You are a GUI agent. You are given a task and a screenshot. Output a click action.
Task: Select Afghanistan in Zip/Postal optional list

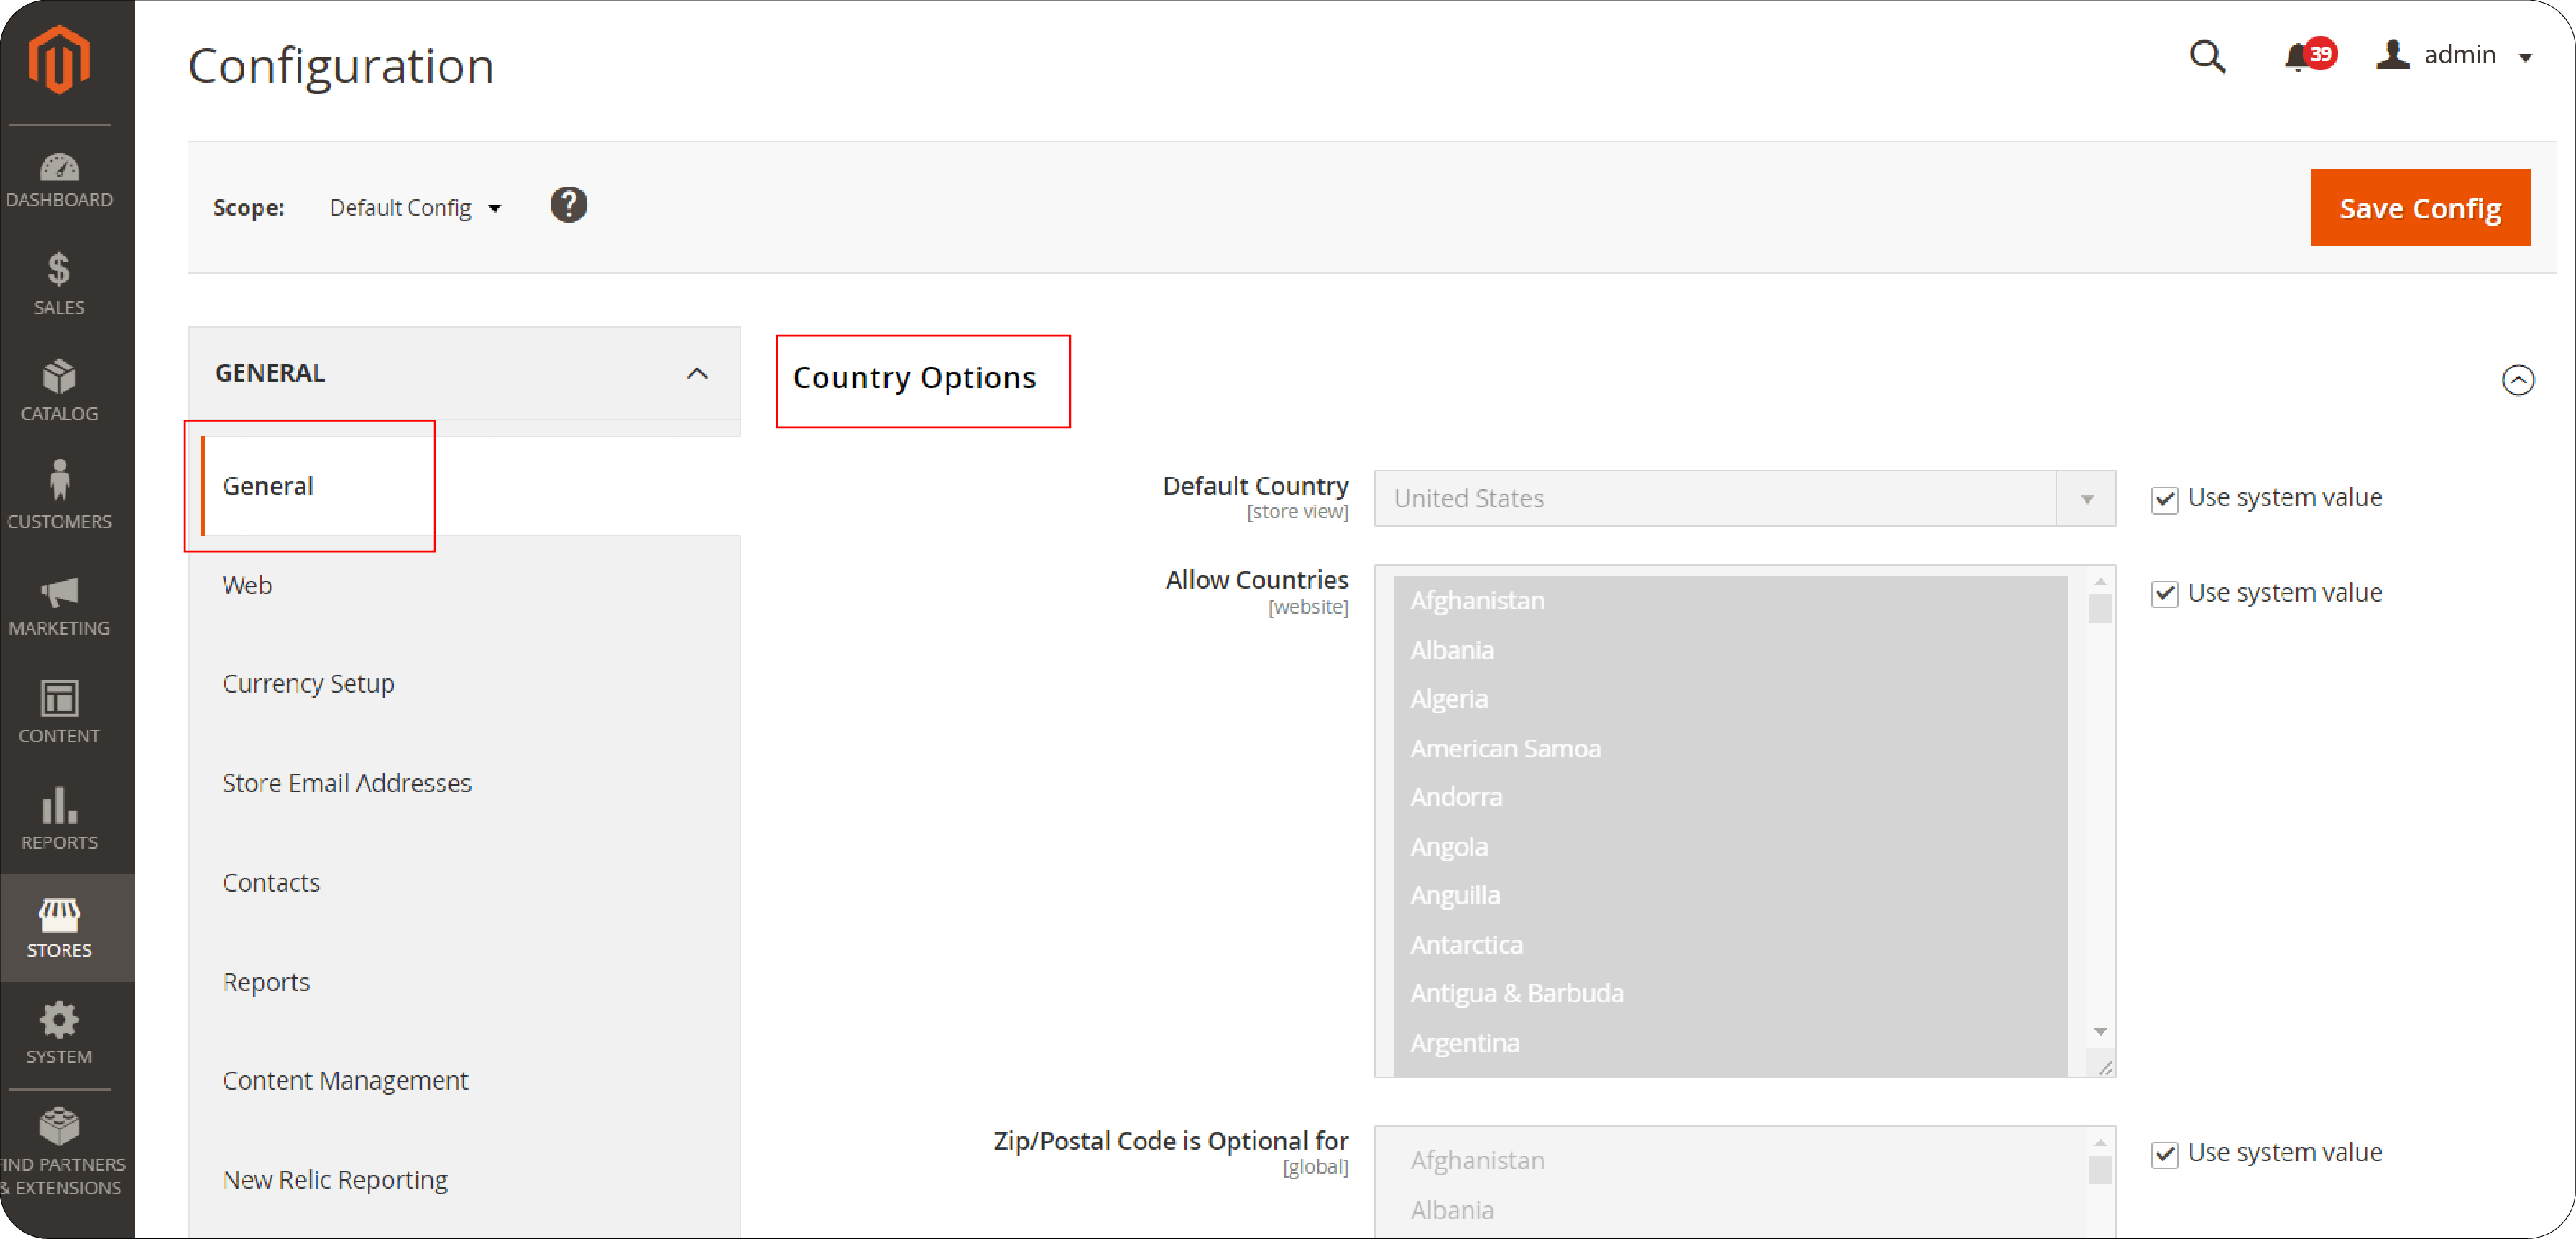[1730, 1160]
